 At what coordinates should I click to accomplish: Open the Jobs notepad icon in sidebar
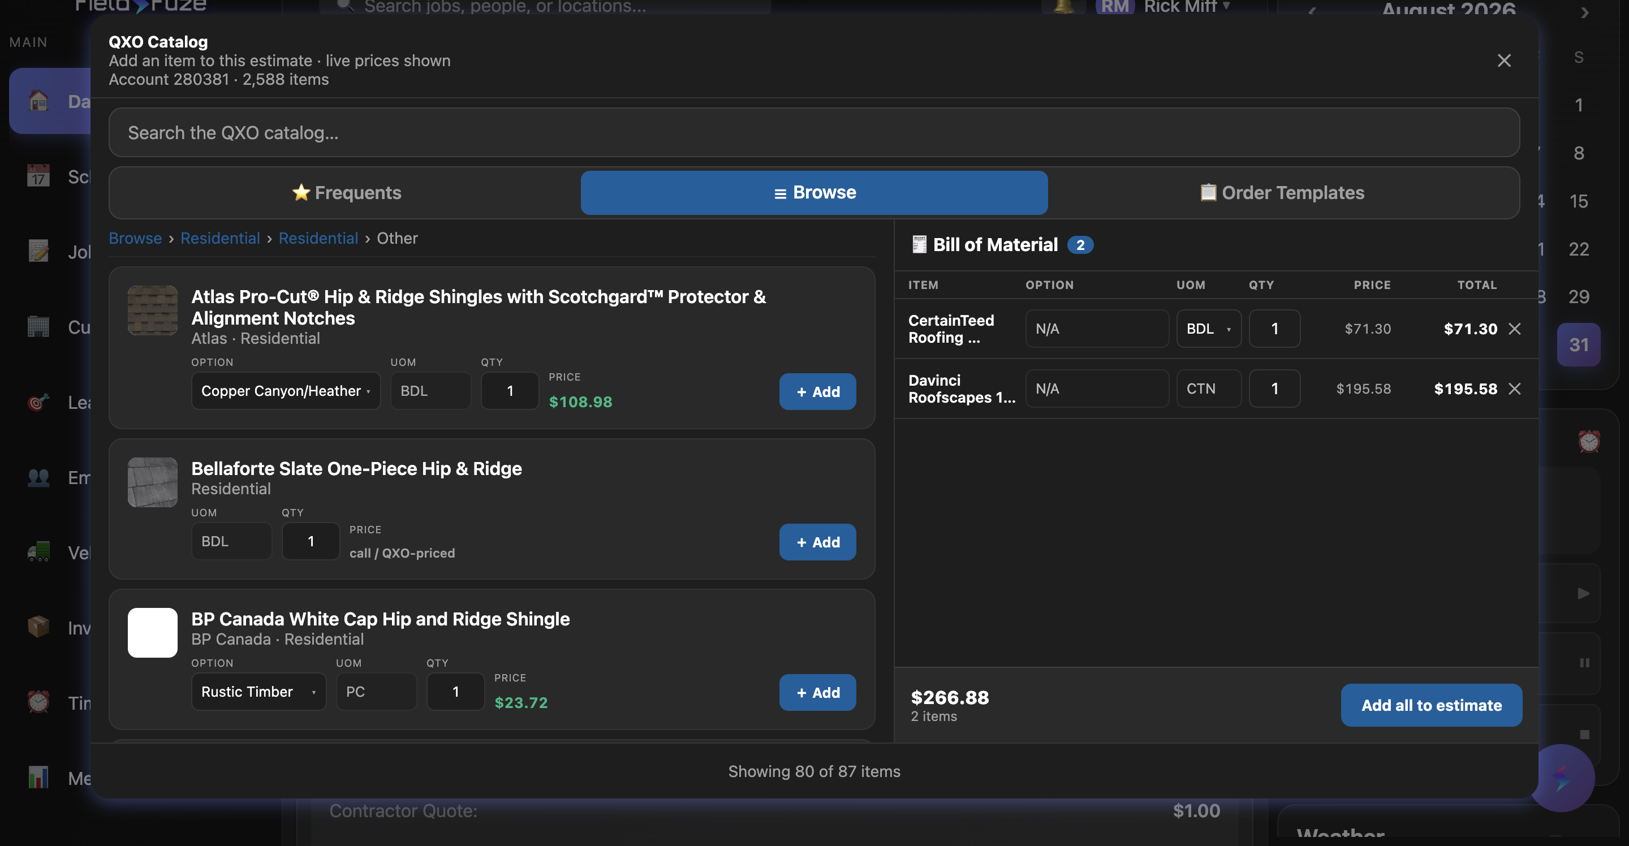pos(38,252)
